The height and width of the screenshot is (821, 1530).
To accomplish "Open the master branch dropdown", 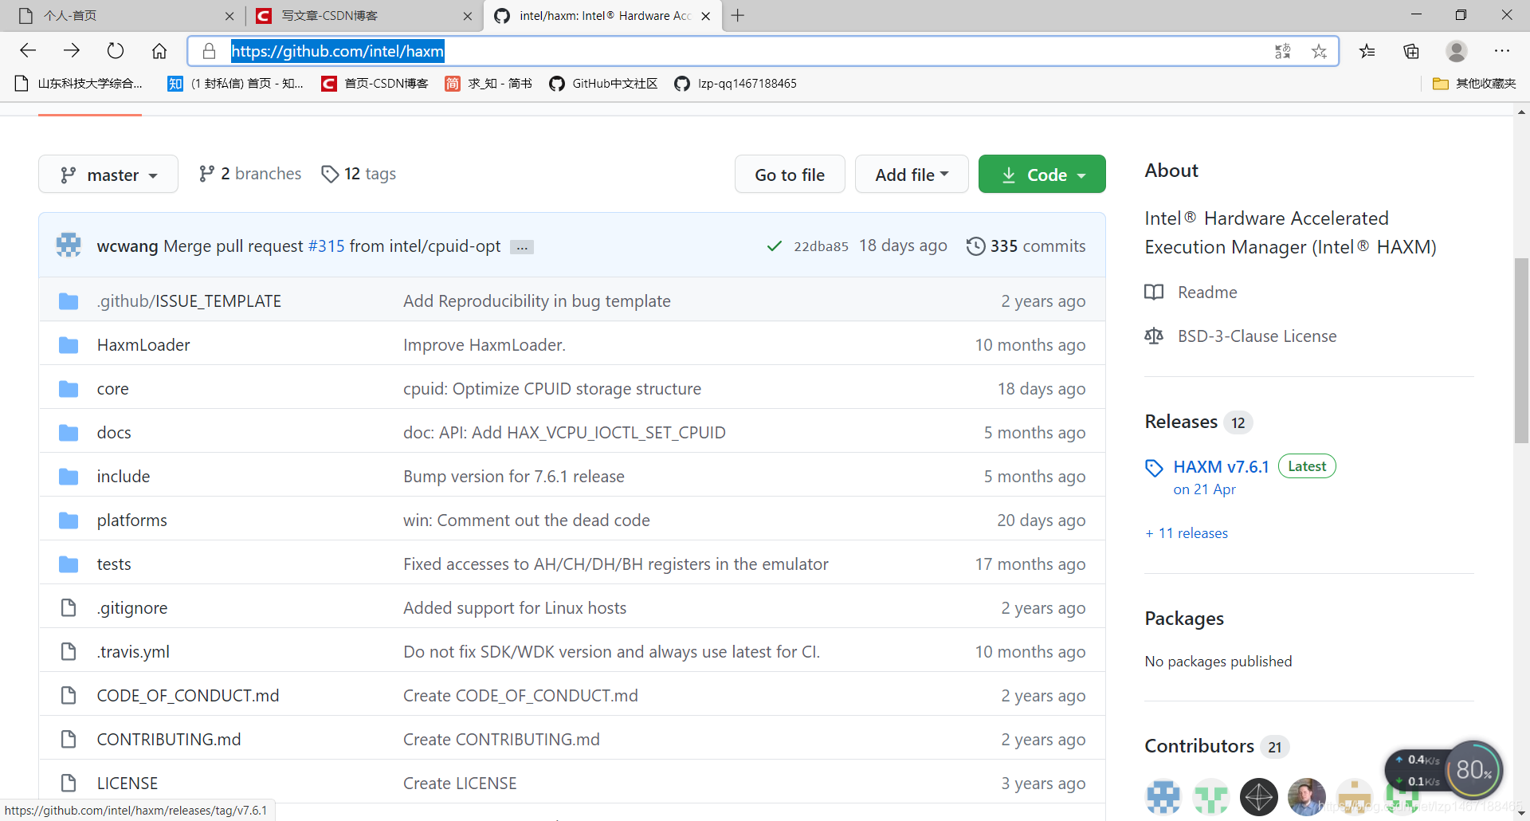I will [x=108, y=175].
